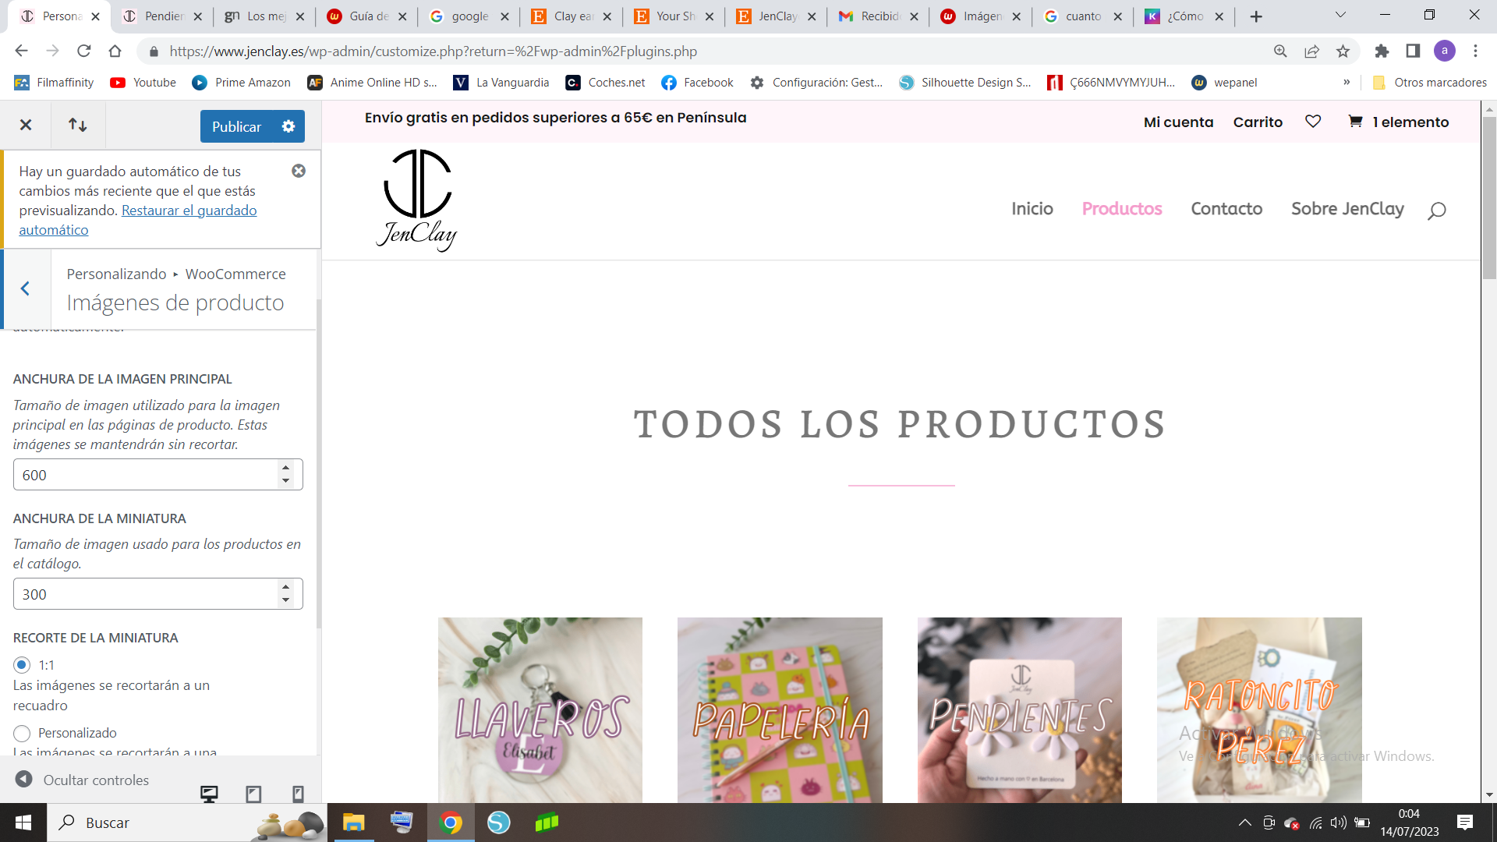Navigate back in browser
This screenshot has height=842, width=1497.
21,51
